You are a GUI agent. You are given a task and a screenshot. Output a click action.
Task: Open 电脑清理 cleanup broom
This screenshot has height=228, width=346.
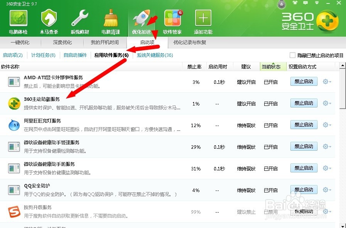point(111,22)
